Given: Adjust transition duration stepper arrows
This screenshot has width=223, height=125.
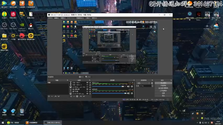Looking at the screenshot, I should (x=152, y=86).
